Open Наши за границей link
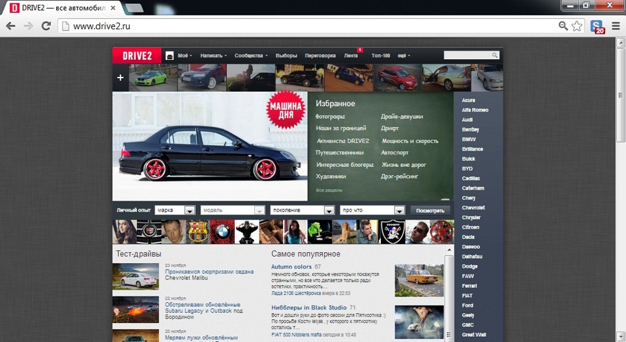 point(341,128)
